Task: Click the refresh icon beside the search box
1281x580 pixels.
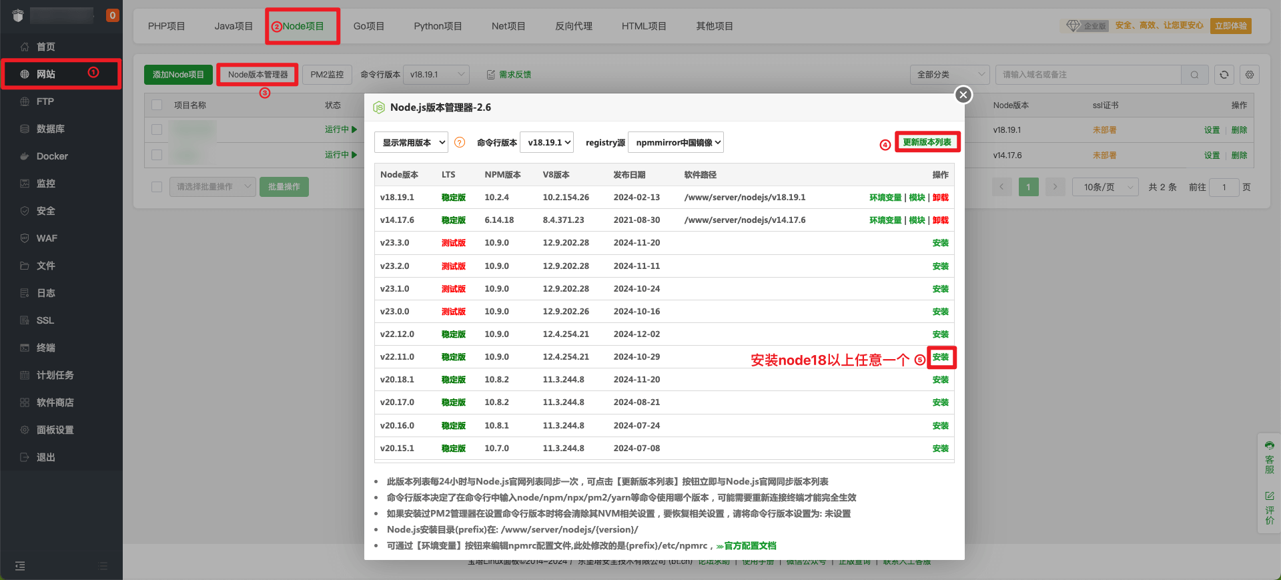Action: click(x=1224, y=75)
